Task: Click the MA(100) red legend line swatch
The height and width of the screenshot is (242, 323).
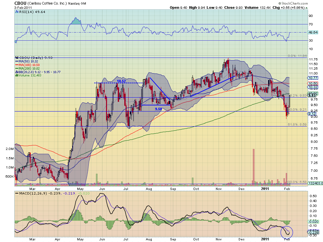Action: pos(17,65)
